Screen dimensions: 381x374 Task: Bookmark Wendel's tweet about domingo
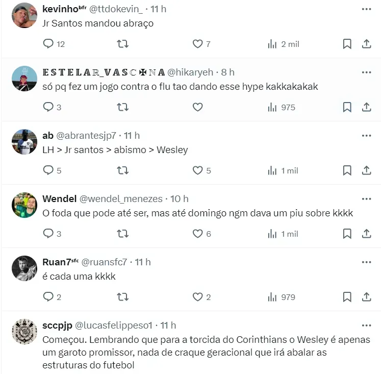[347, 234]
